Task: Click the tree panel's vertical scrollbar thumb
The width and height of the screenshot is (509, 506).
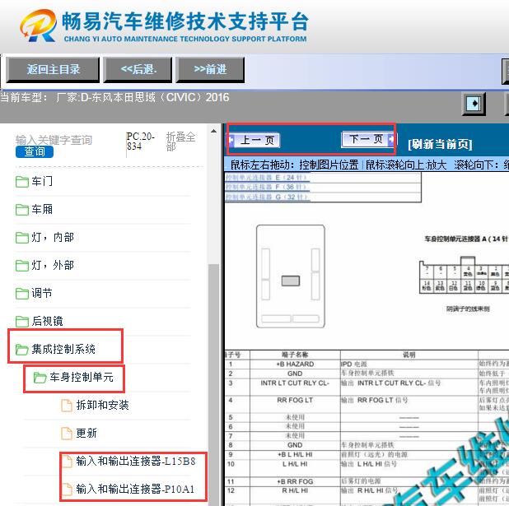Action: (213, 384)
